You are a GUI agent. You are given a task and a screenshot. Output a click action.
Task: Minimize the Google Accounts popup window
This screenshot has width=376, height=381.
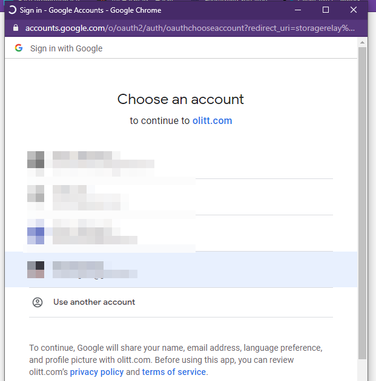point(298,10)
